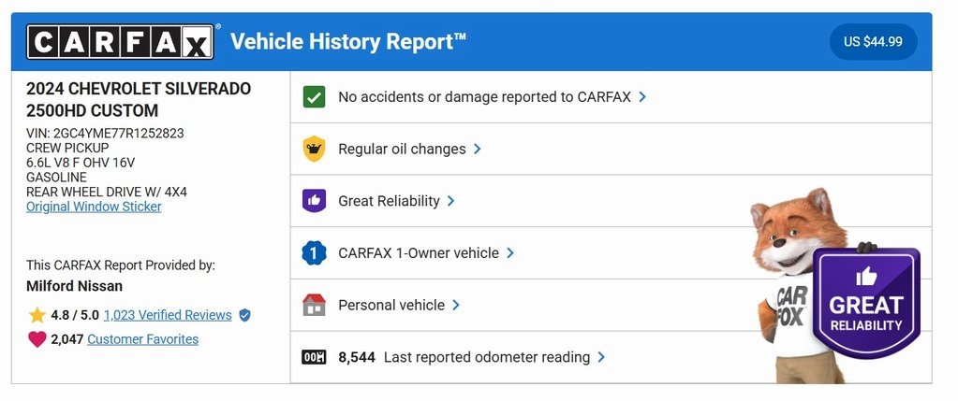Click the yellow oil can icon

(x=315, y=149)
